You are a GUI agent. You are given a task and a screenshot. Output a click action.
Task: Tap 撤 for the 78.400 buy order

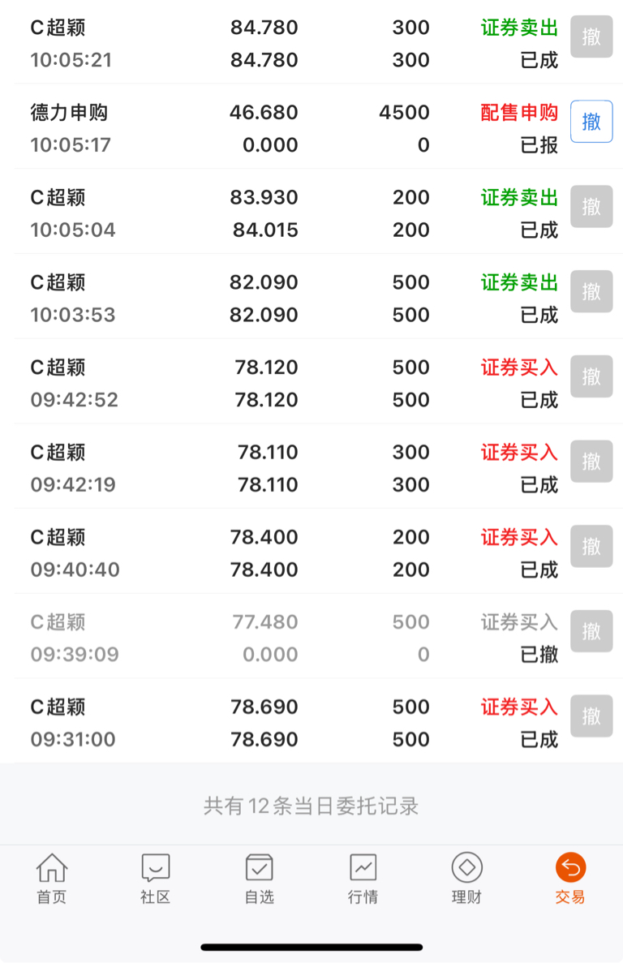591,546
